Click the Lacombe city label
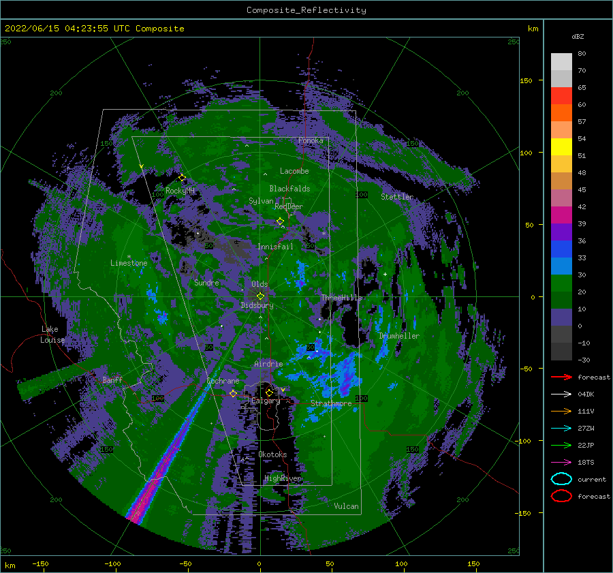613x573 pixels. coord(294,171)
